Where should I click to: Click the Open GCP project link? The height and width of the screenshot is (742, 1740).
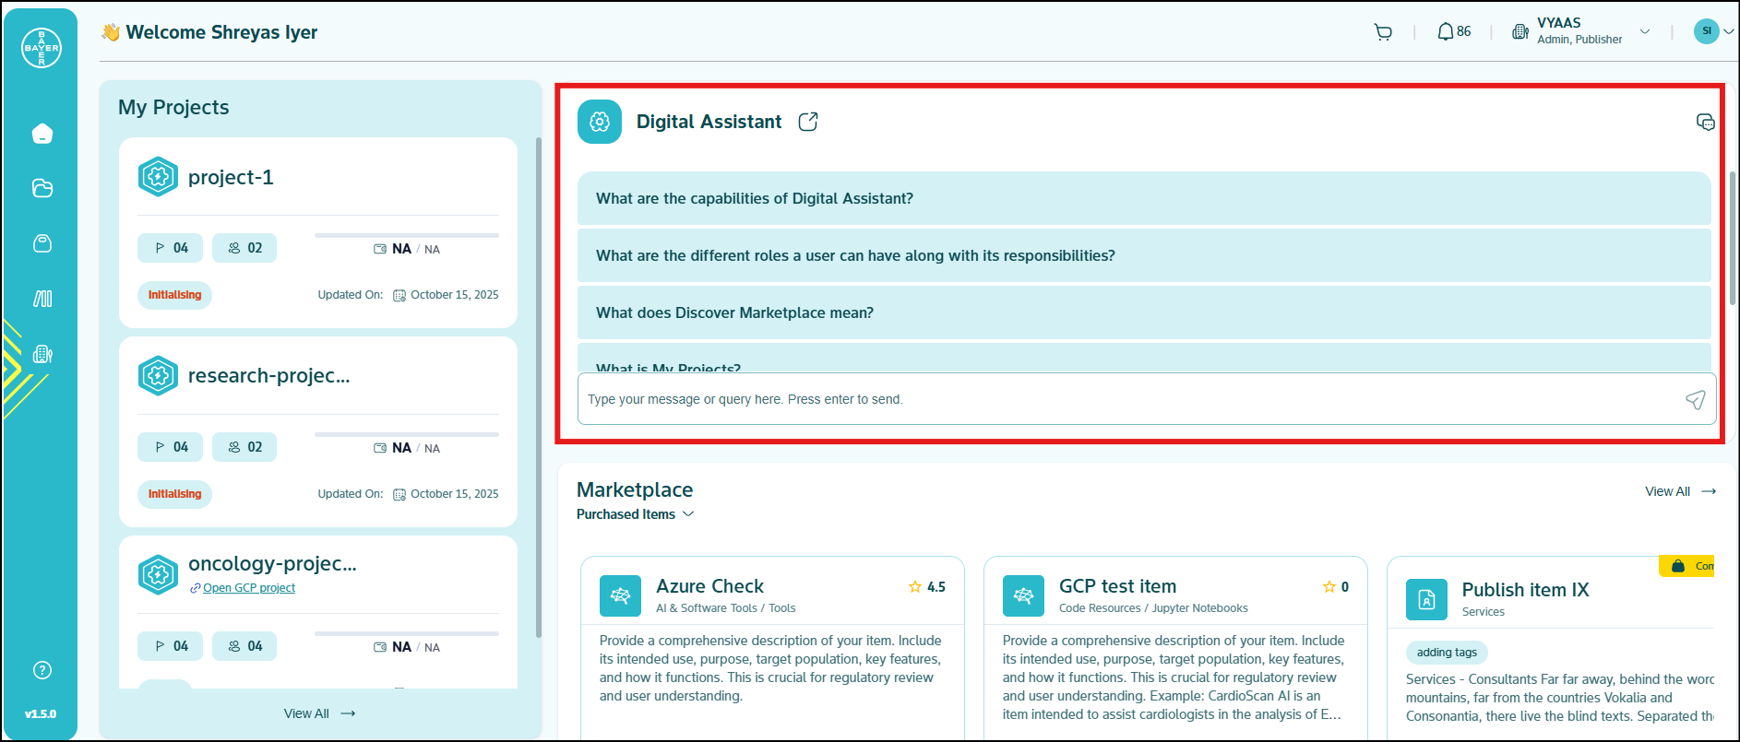point(248,588)
